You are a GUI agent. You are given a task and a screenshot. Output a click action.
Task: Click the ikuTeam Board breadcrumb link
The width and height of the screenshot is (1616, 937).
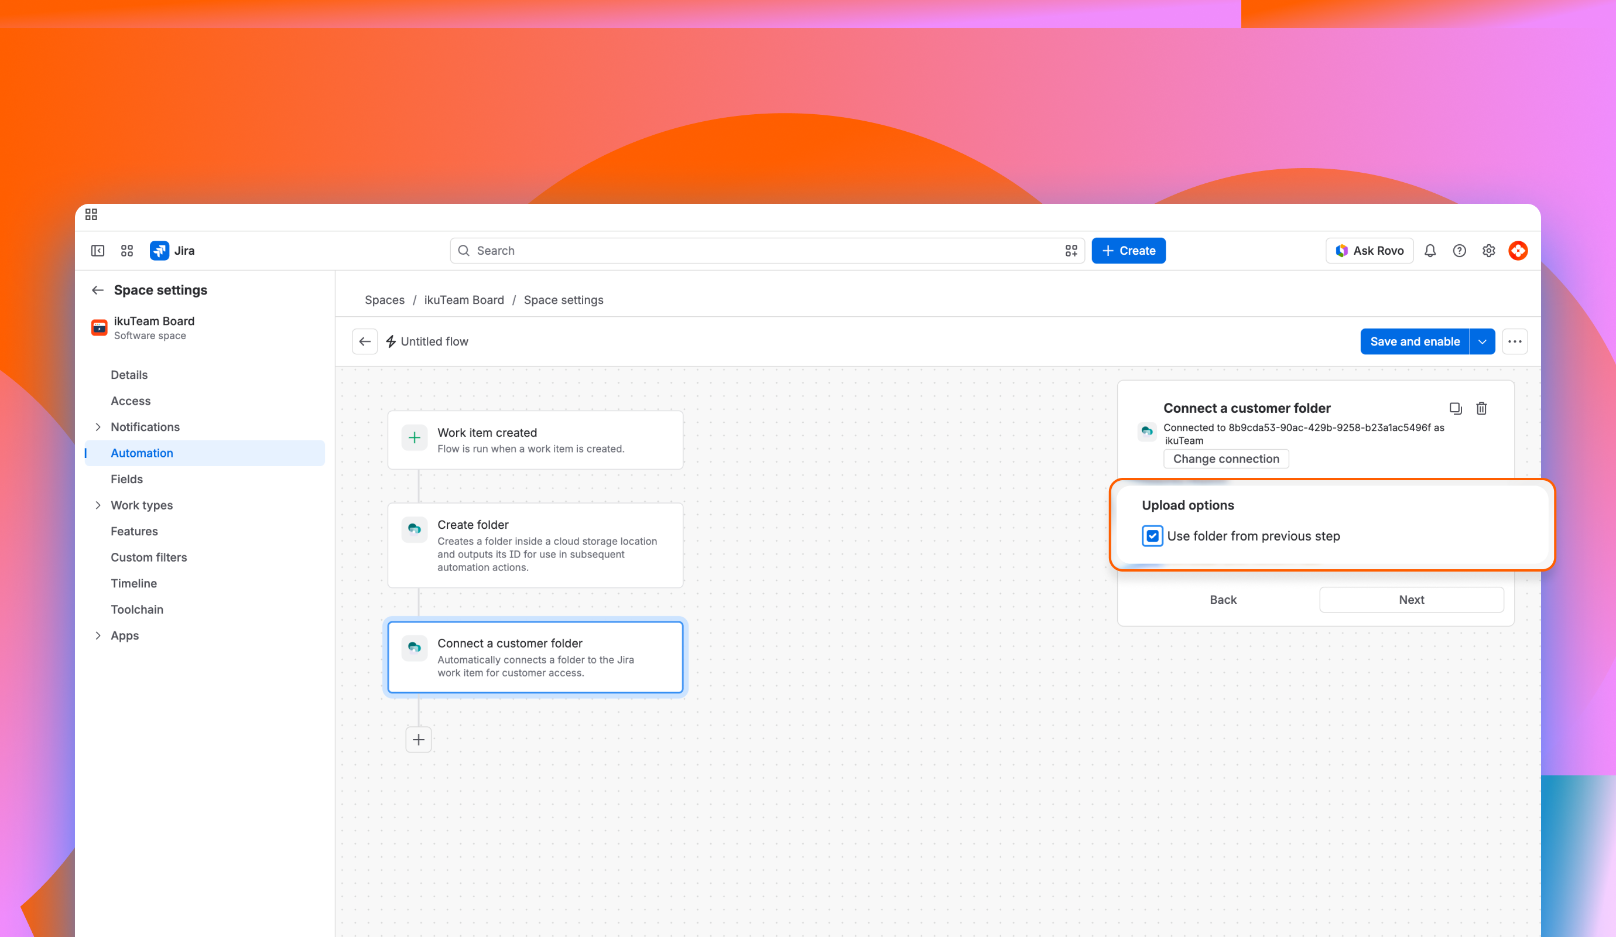click(x=464, y=299)
